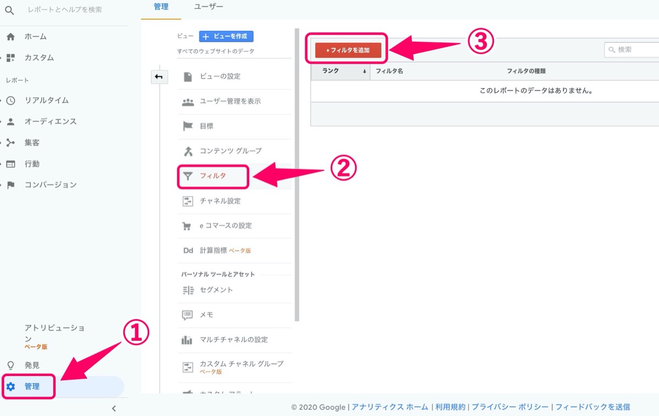Click the 管理 gear icon

[10, 386]
